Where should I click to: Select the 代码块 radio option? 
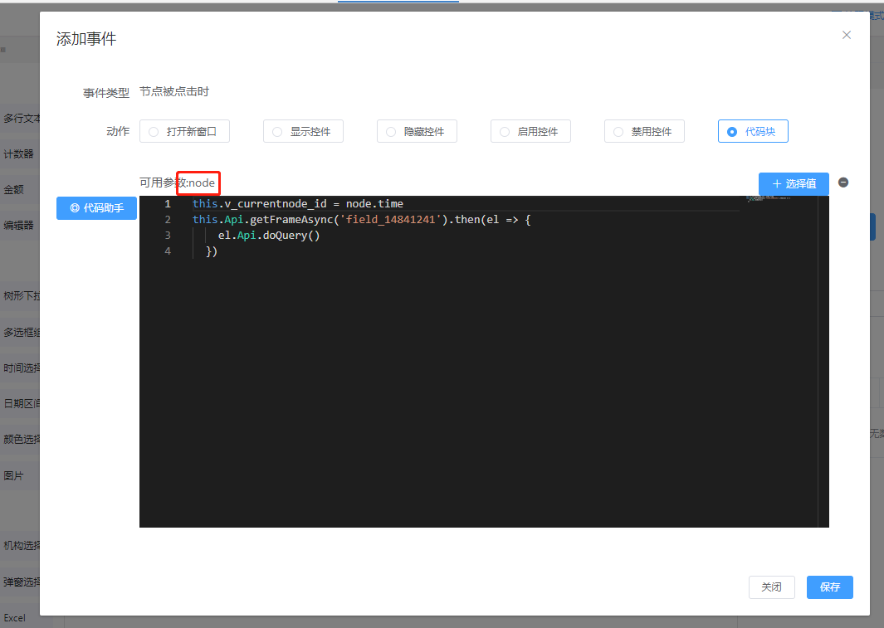pyautogui.click(x=752, y=131)
